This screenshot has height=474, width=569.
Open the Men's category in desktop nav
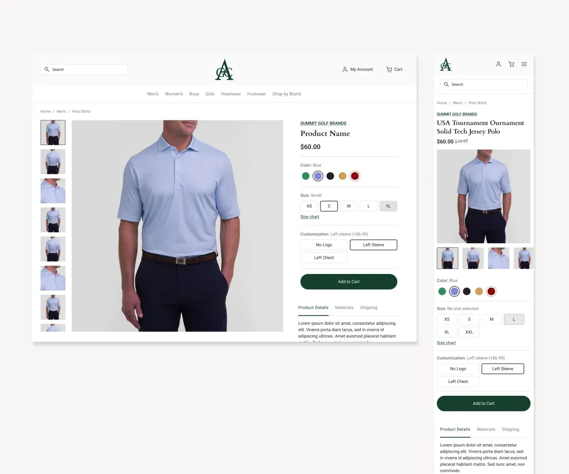pos(153,94)
